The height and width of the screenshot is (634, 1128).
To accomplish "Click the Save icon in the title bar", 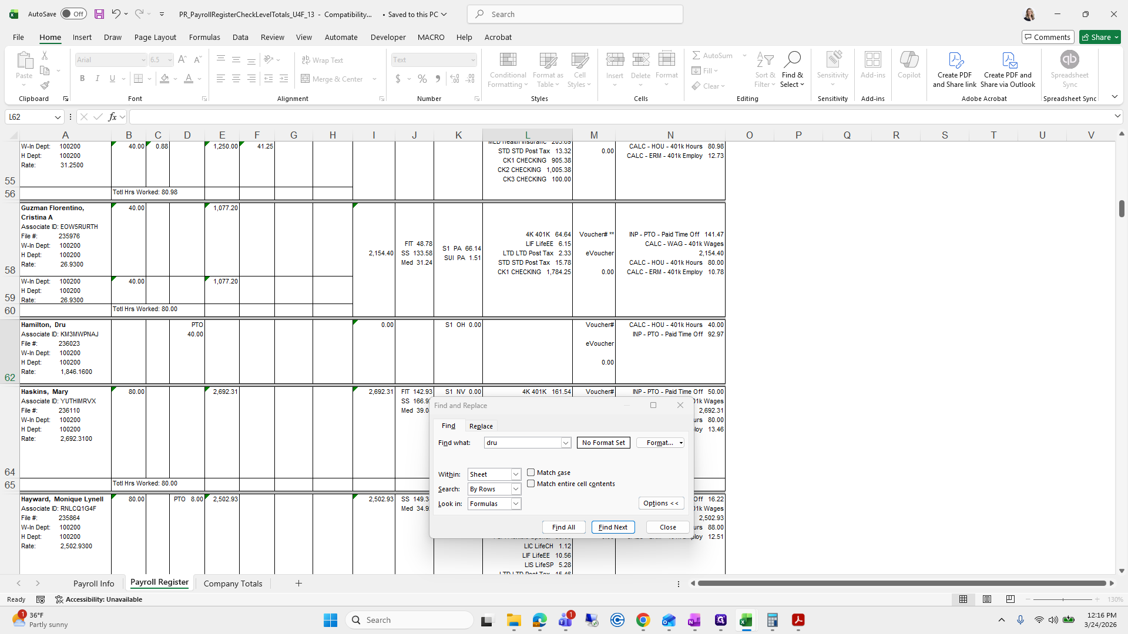I will (99, 14).
